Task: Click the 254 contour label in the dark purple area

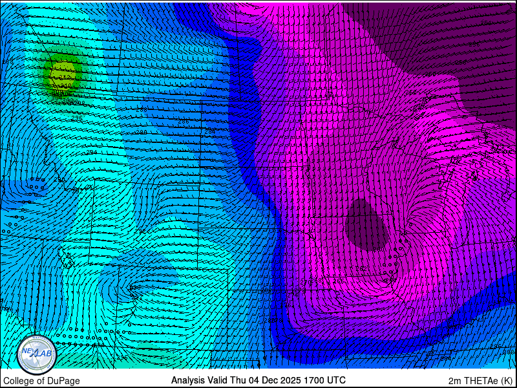Action: tap(486, 23)
